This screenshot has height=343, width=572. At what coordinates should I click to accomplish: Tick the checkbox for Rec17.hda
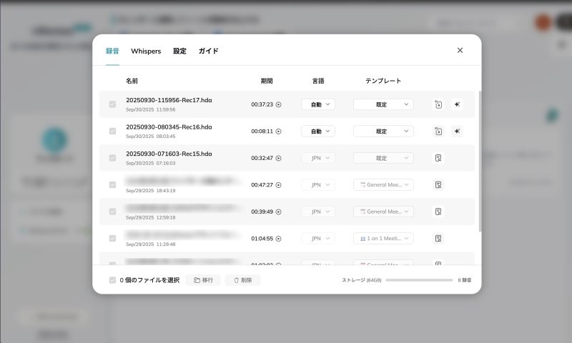pos(112,104)
